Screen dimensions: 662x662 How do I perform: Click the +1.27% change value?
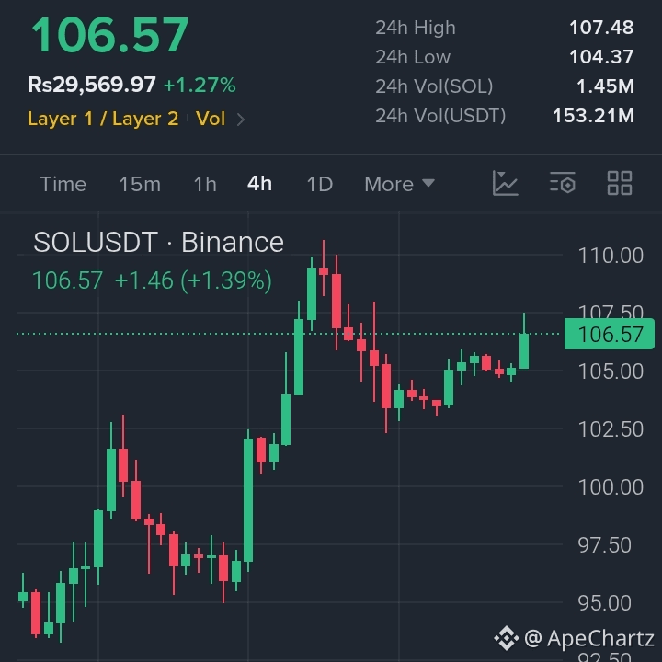200,85
